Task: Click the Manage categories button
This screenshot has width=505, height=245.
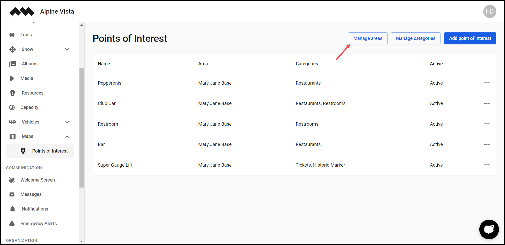Action: (x=415, y=38)
